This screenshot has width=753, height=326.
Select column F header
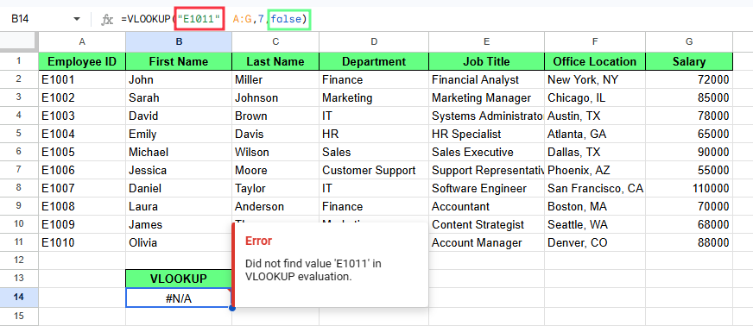(594, 41)
